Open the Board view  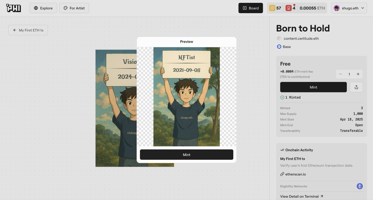pos(251,8)
